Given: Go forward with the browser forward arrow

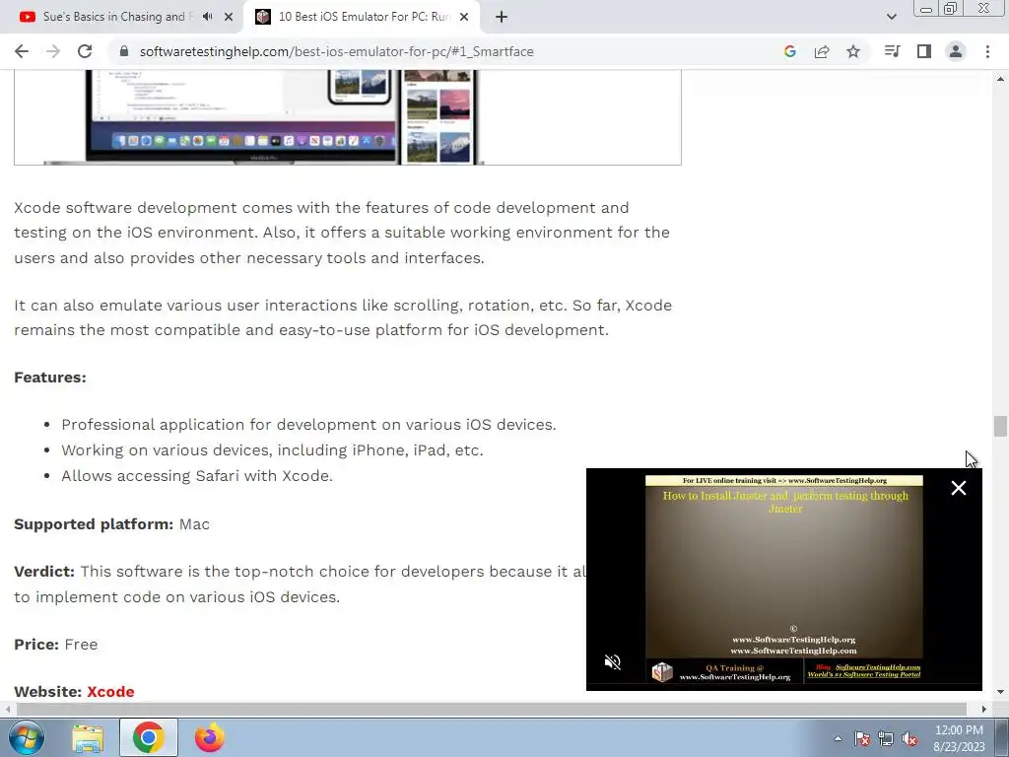Looking at the screenshot, I should pyautogui.click(x=53, y=51).
